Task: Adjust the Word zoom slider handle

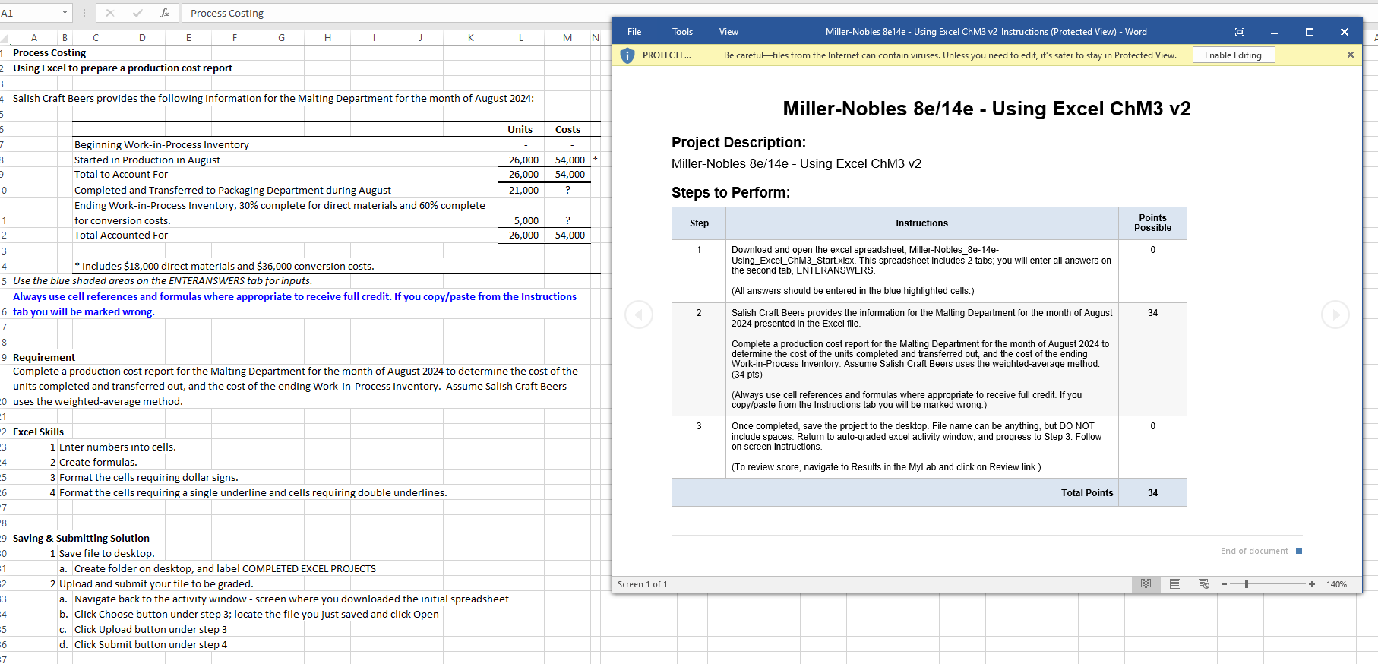Action: point(1247,584)
